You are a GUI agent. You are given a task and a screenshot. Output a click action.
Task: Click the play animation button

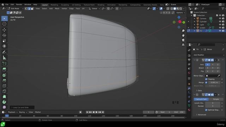pyautogui.click(x=96, y=112)
